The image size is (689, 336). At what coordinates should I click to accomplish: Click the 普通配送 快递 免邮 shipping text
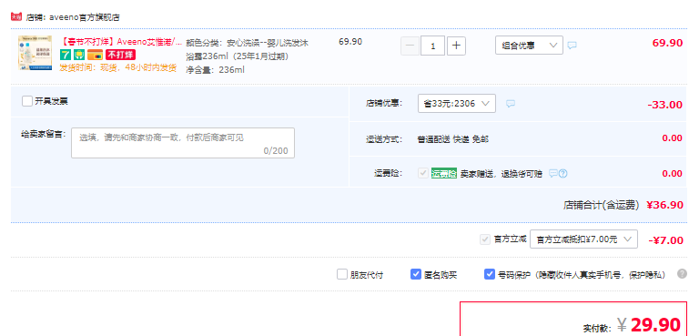[x=452, y=139]
